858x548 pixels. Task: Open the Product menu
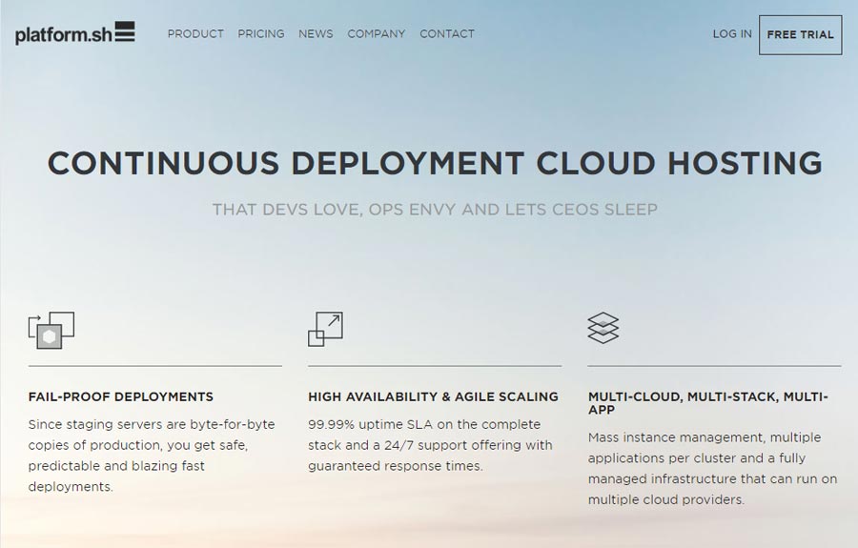tap(195, 34)
